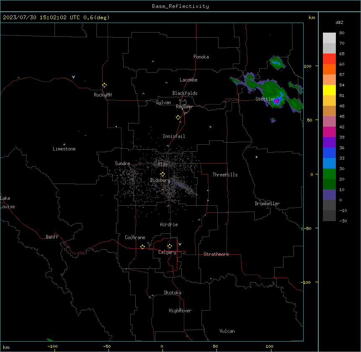The image size is (361, 352).
Task: Click the yellow diamond marker beside RockyMH
Action: [x=104, y=85]
